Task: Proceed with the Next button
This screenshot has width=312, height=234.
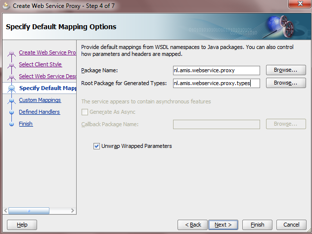Action: [x=223, y=225]
